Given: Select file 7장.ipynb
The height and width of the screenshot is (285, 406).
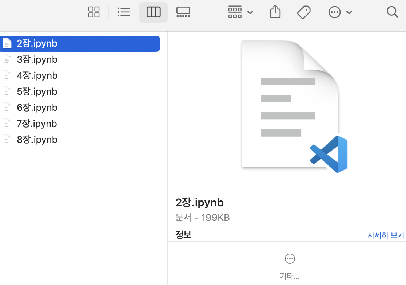Looking at the screenshot, I should pyautogui.click(x=80, y=124).
